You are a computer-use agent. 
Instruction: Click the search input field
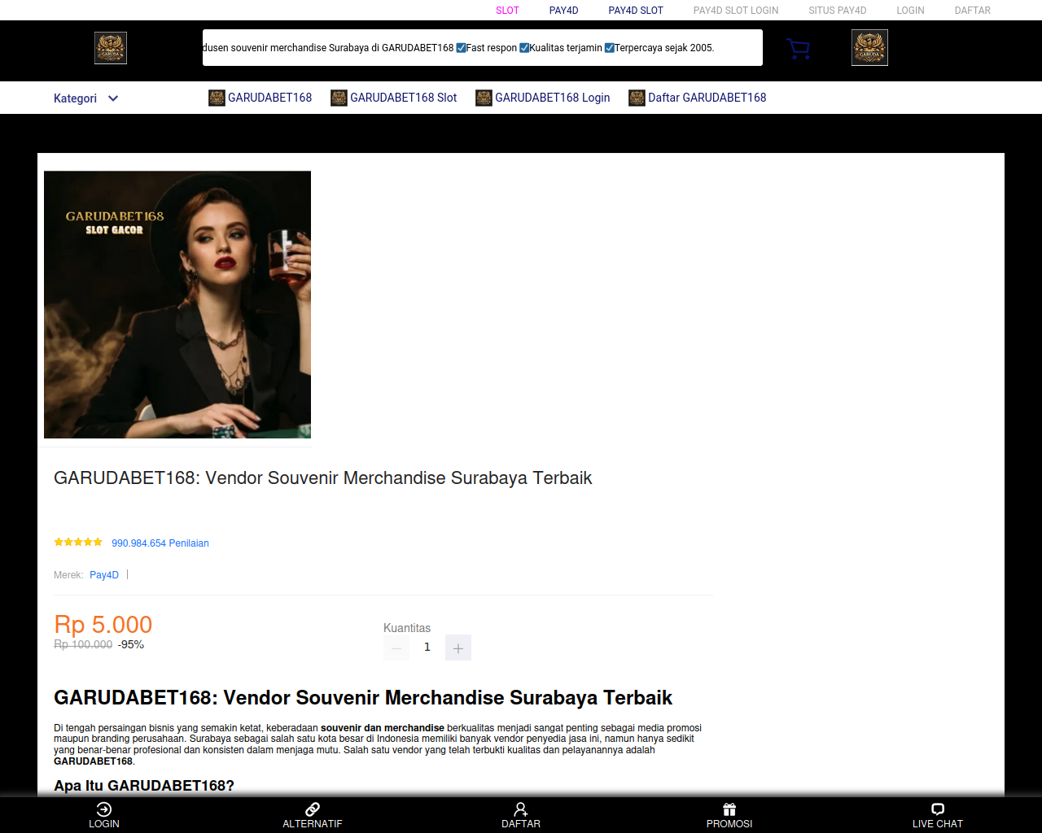click(x=482, y=48)
